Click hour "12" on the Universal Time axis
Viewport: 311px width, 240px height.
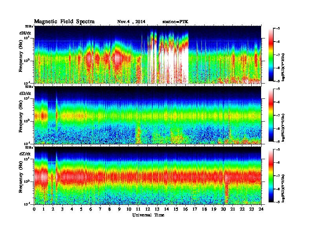(x=148, y=209)
